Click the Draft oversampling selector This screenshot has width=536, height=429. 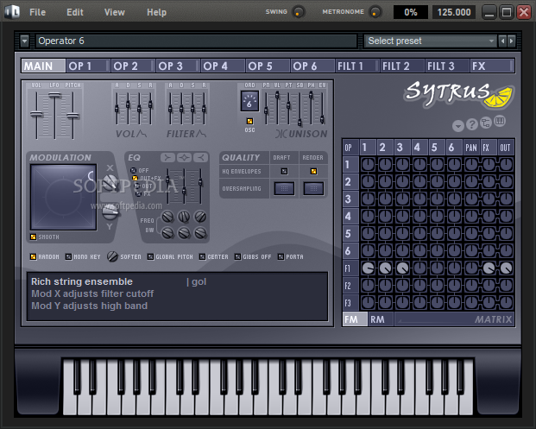[284, 188]
